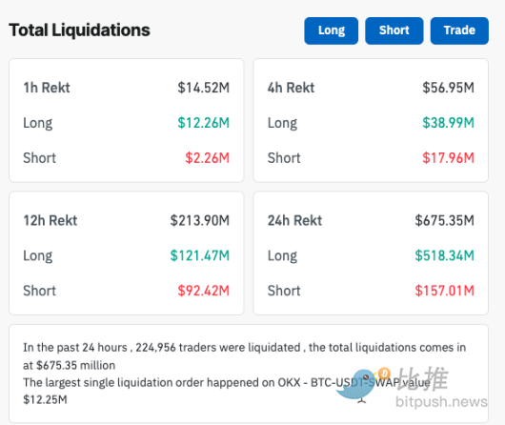The width and height of the screenshot is (505, 425).
Task: Click the Short button
Action: [394, 30]
